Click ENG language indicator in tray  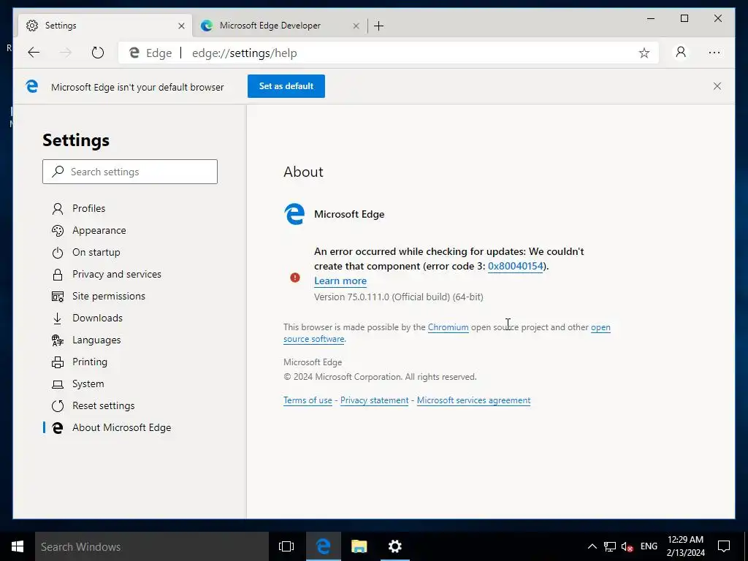coord(649,546)
